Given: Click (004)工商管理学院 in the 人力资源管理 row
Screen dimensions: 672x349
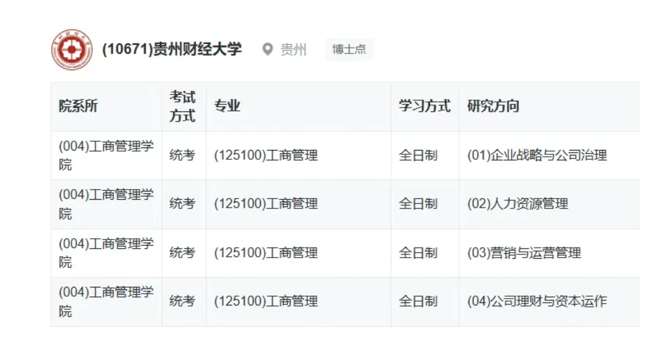Looking at the screenshot, I should [x=106, y=204].
